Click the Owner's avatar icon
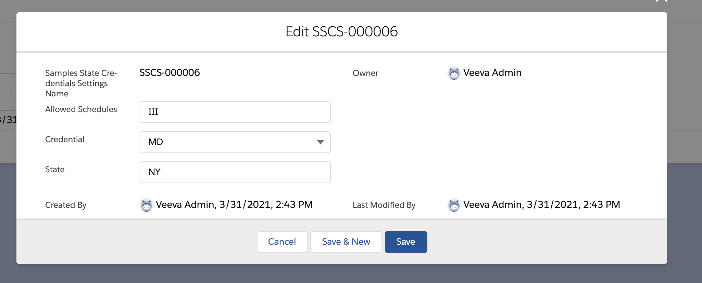Screen dimensions: 702x283 click(454, 73)
